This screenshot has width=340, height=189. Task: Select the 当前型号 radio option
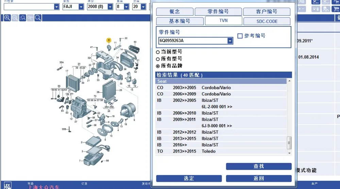click(x=158, y=52)
